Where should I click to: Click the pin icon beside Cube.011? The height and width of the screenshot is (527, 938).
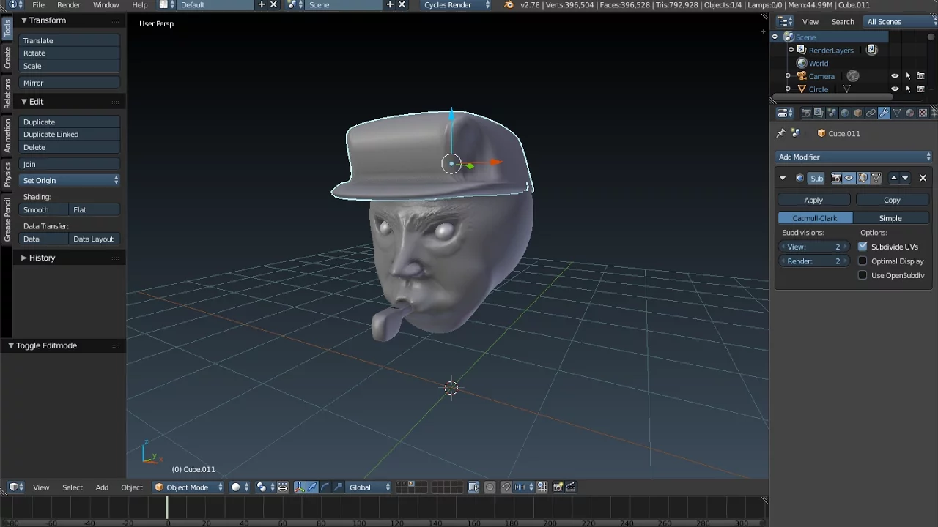tap(781, 133)
